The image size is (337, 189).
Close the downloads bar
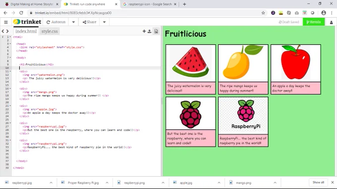332,183
